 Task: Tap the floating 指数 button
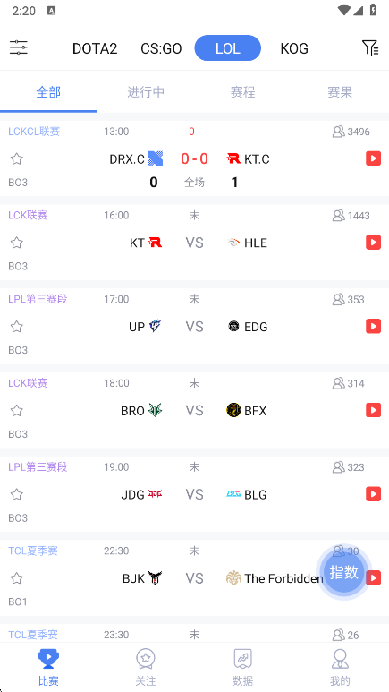pyautogui.click(x=344, y=572)
